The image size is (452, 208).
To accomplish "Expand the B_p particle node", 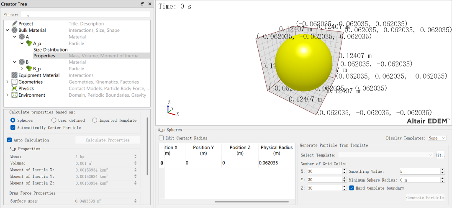I will pyautogui.click(x=22, y=69).
